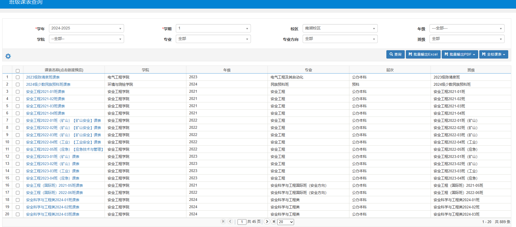Click the page number input field

tap(242, 222)
